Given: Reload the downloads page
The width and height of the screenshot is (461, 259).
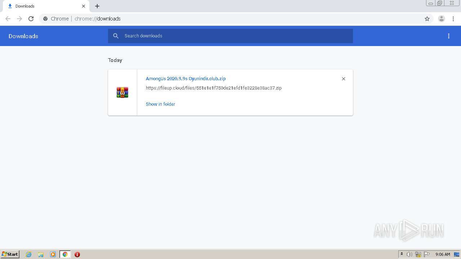Looking at the screenshot, I should (31, 19).
